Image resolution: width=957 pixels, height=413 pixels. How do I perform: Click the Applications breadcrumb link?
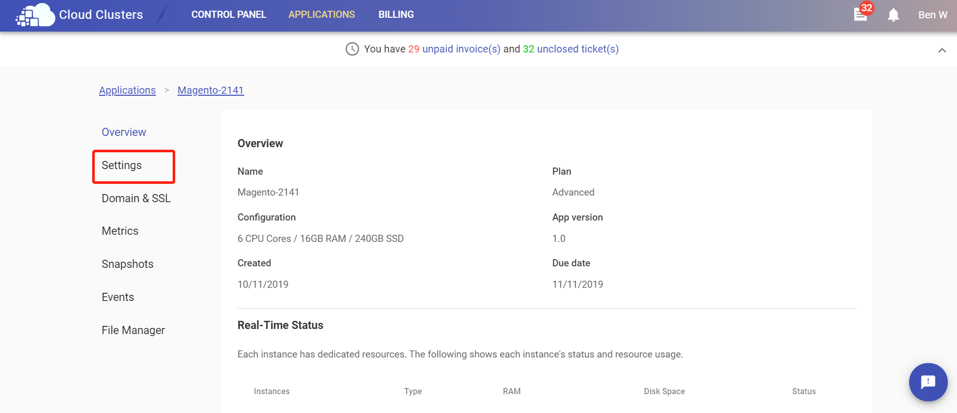tap(127, 90)
